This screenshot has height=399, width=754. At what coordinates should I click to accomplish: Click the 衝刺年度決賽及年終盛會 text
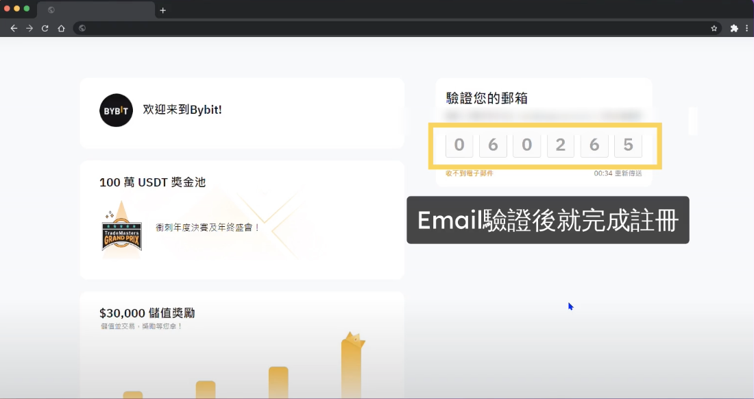click(208, 228)
